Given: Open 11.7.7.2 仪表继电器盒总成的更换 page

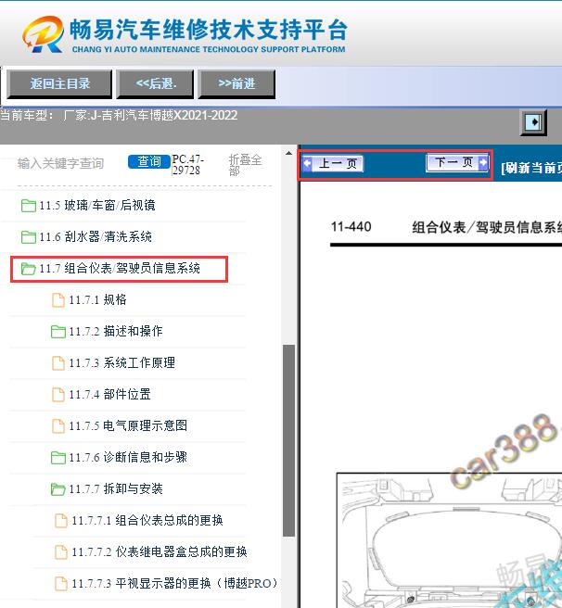Looking at the screenshot, I should [160, 552].
